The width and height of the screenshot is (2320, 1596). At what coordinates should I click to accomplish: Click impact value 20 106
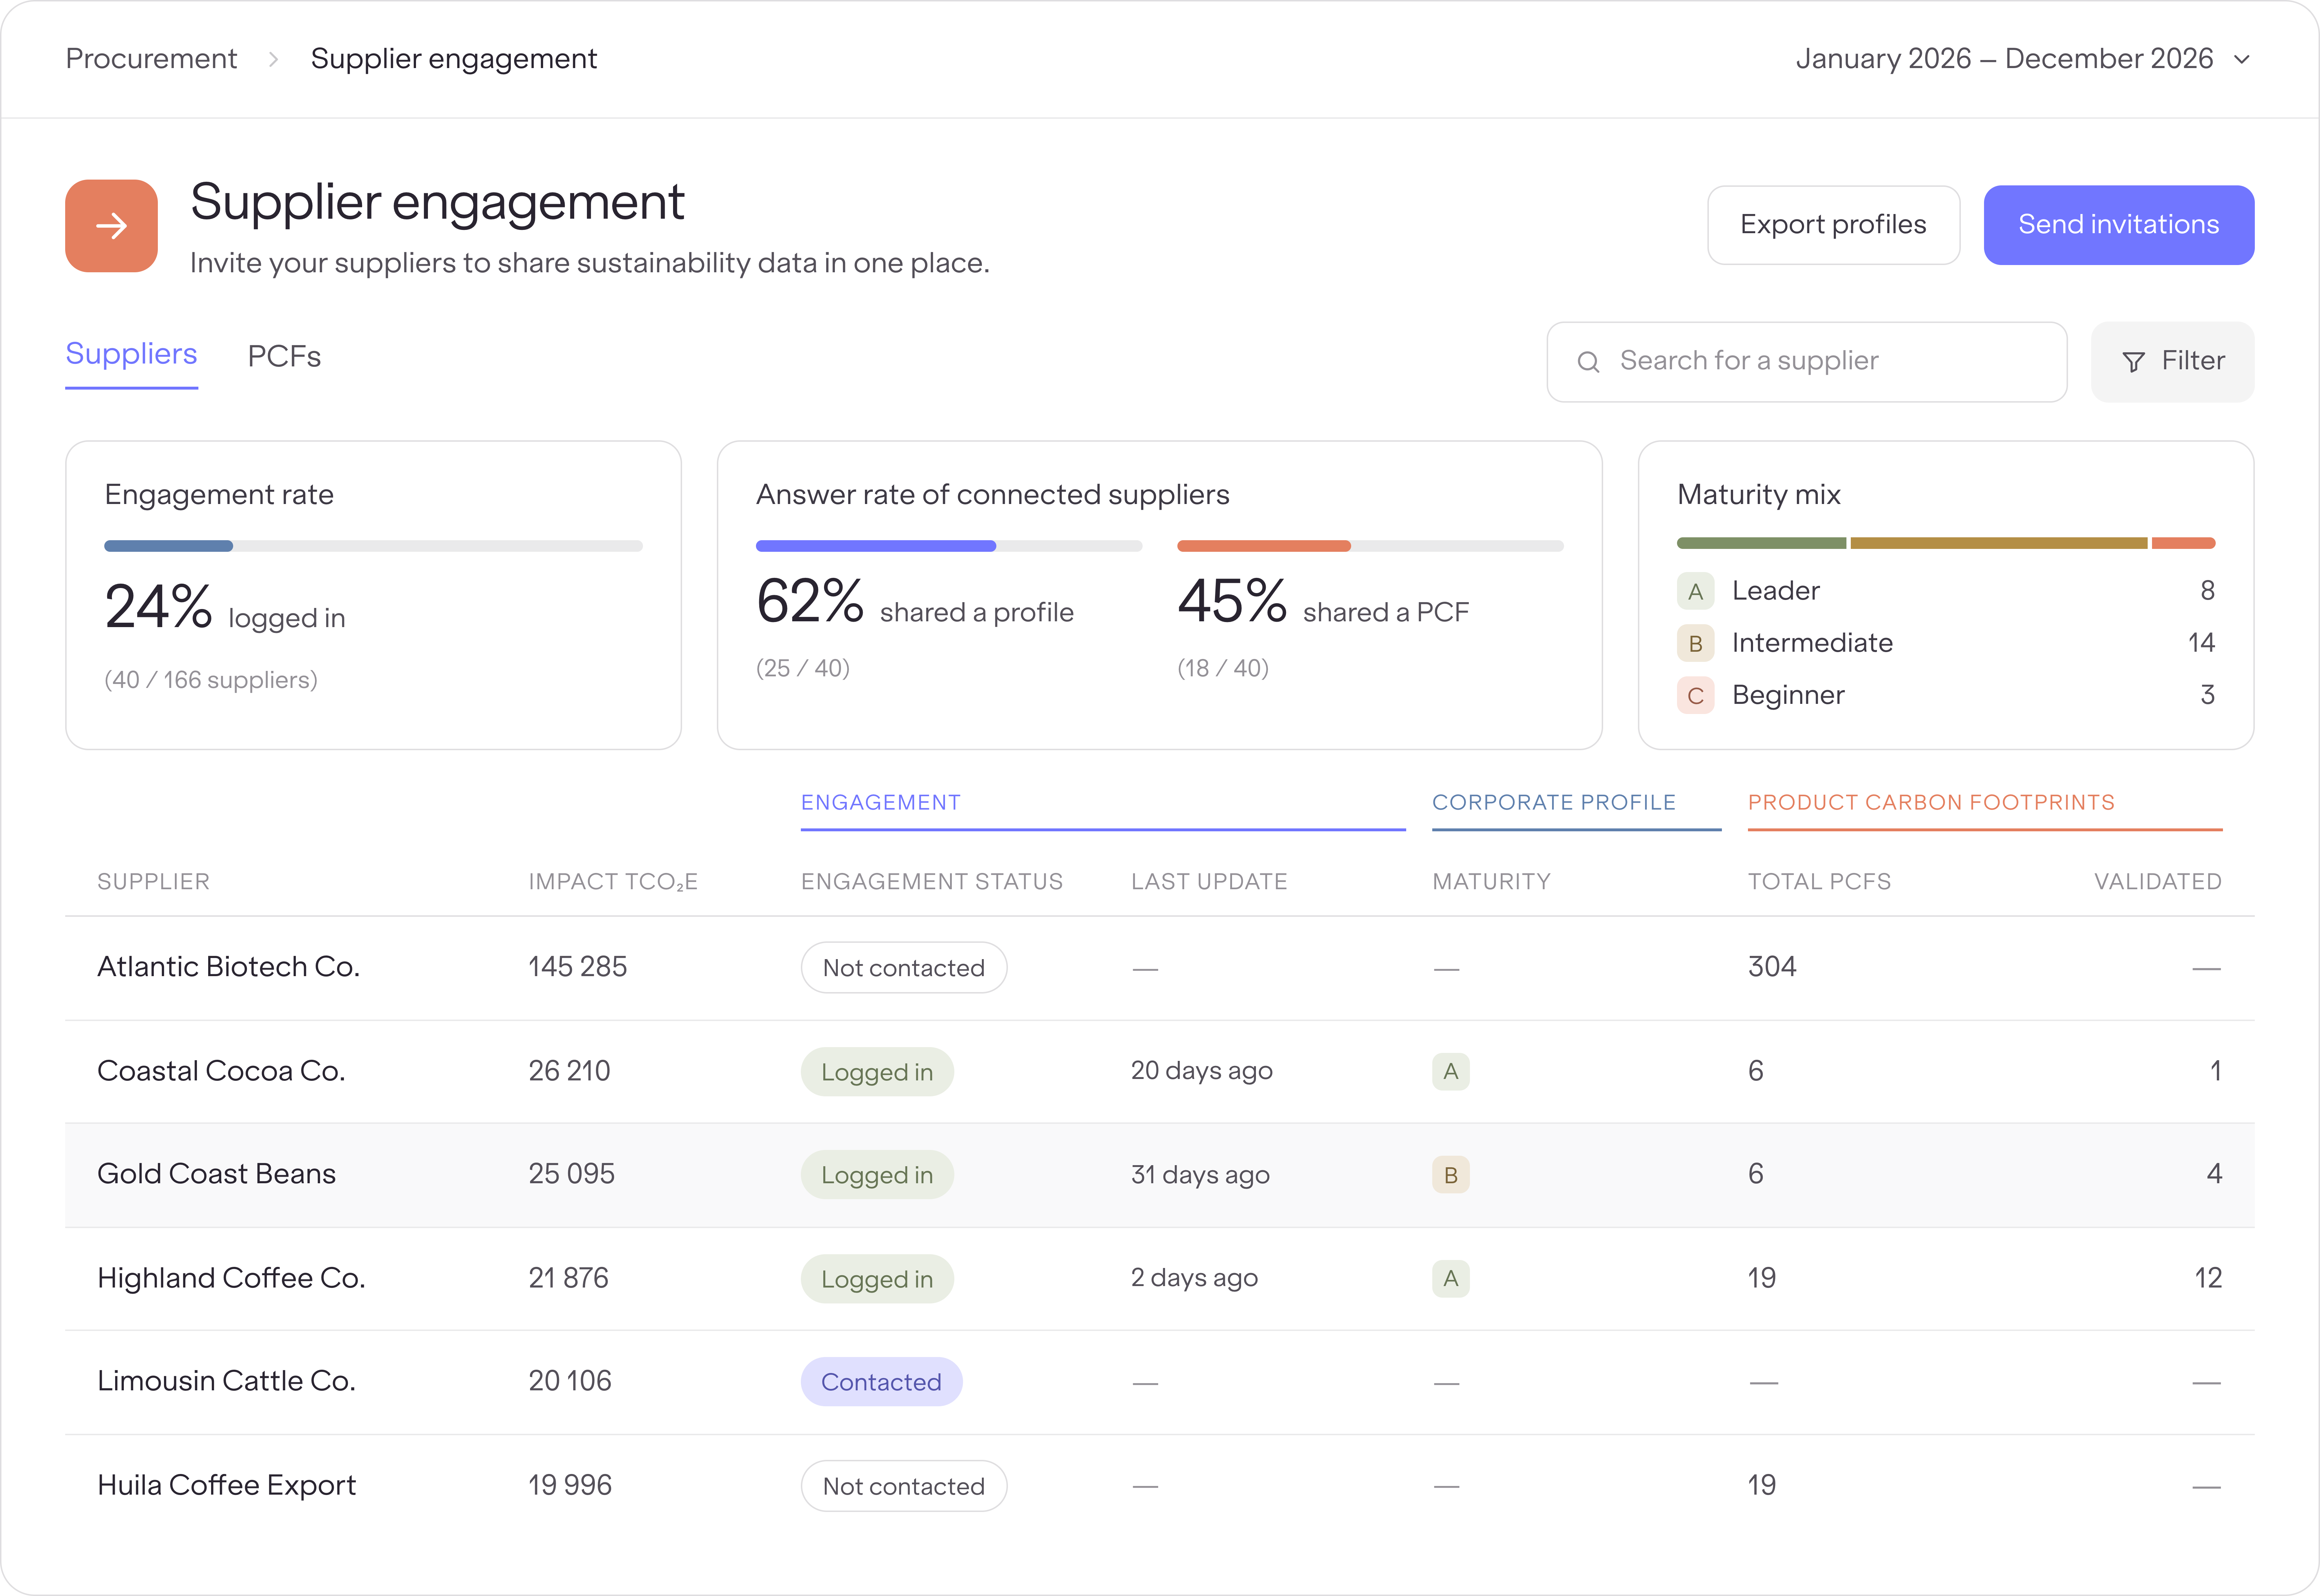click(569, 1381)
